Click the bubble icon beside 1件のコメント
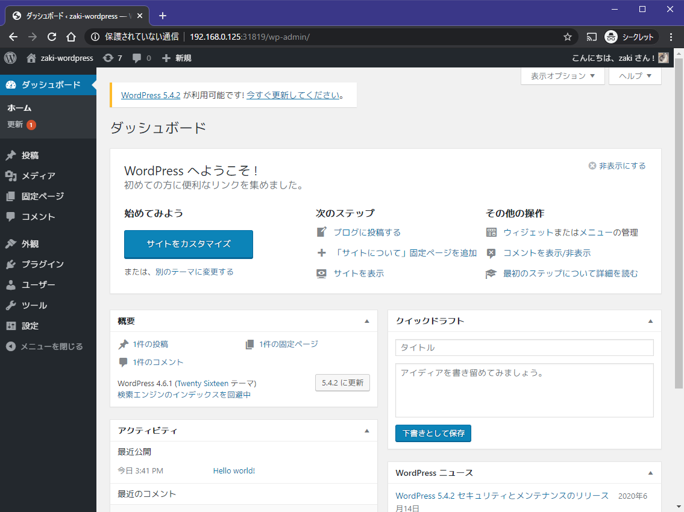684x512 pixels. click(x=124, y=362)
